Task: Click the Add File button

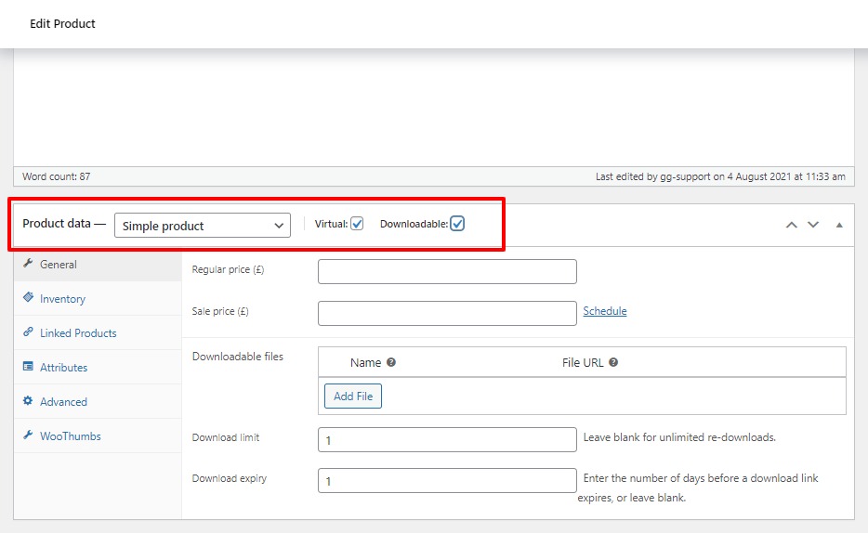Action: [353, 396]
